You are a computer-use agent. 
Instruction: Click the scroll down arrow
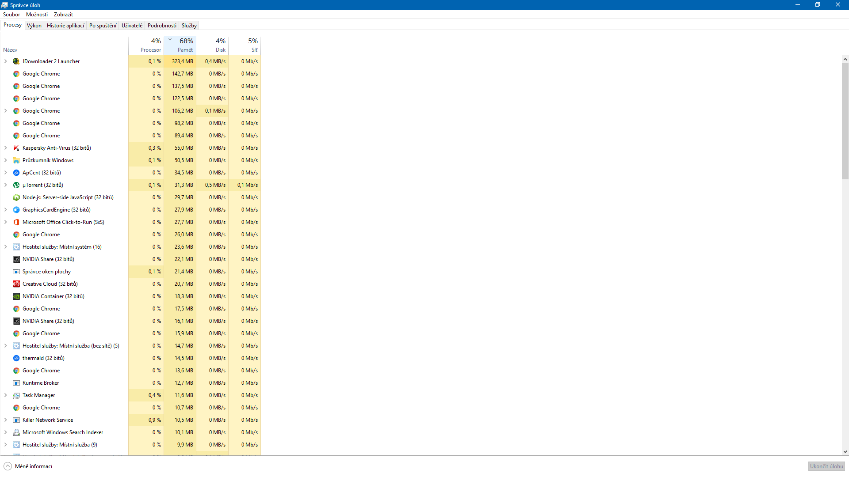[845, 452]
